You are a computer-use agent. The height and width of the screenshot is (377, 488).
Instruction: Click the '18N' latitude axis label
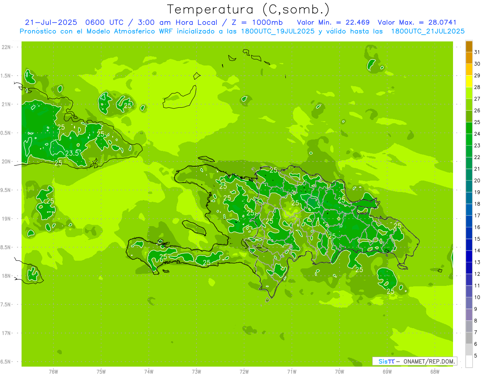point(6,276)
